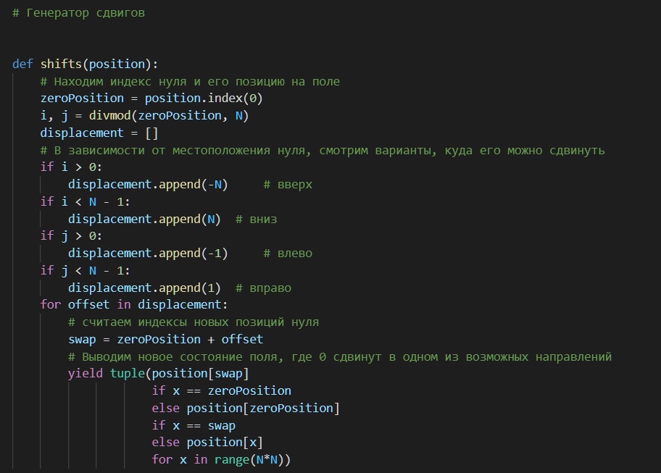Click 'displacement.append(-1)' statement
661x473 pixels.
pos(148,253)
